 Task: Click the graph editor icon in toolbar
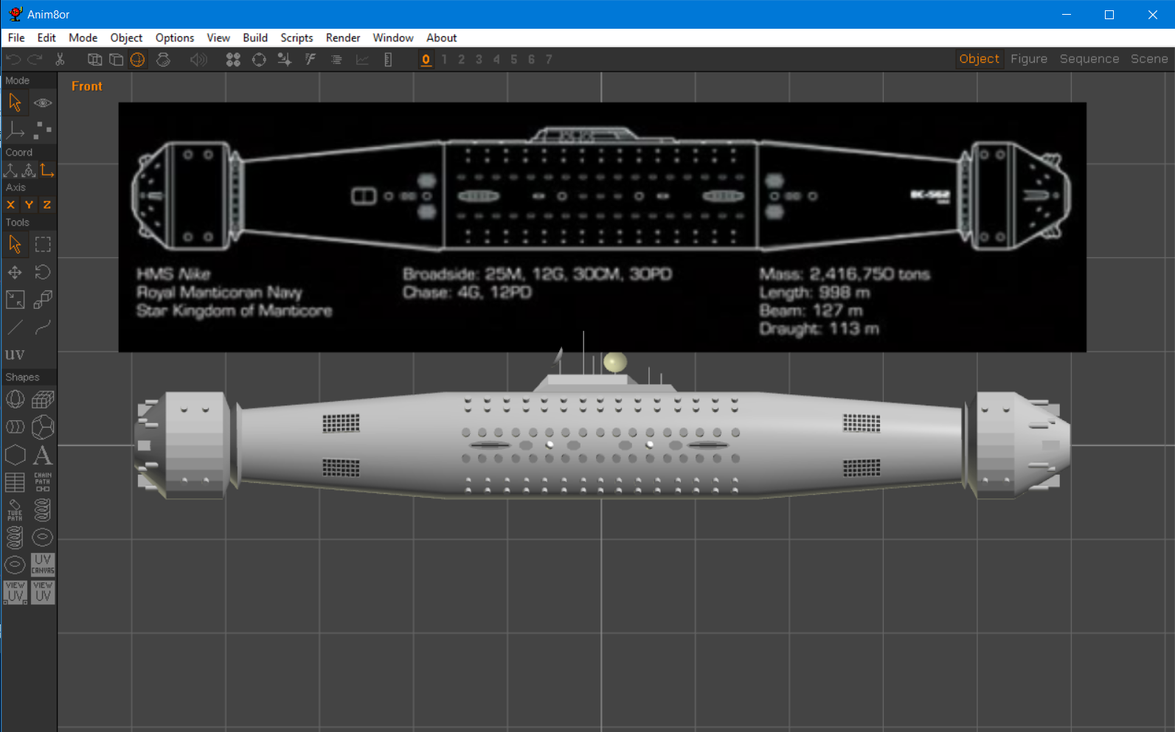(362, 60)
